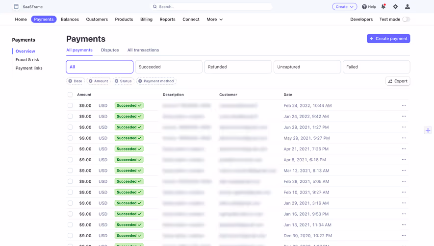The width and height of the screenshot is (434, 246).
Task: Open row actions for Apr 8, 2021 payment
Action: [404, 160]
